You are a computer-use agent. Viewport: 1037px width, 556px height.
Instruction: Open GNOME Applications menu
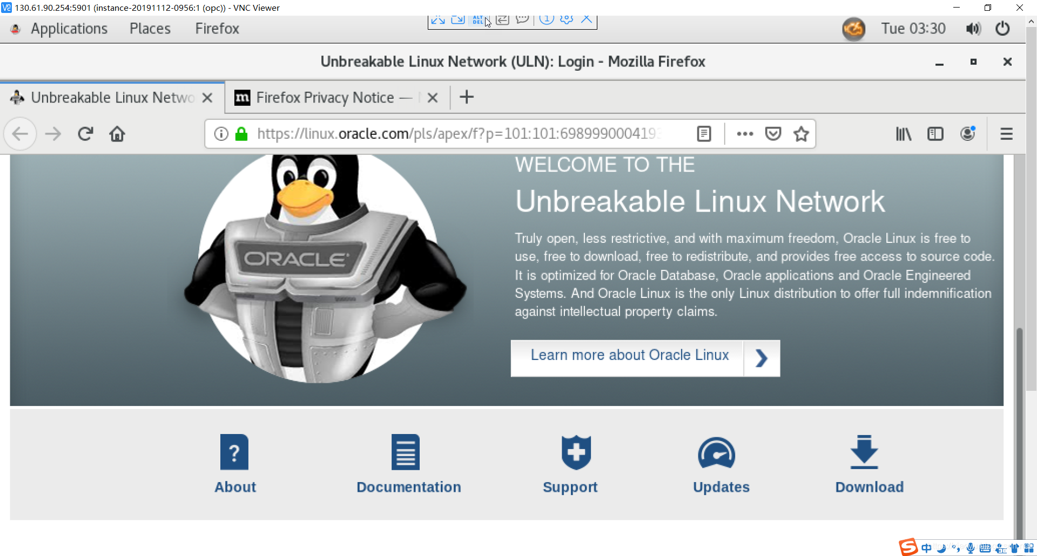(x=69, y=29)
